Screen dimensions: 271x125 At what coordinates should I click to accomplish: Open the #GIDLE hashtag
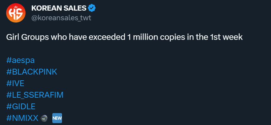tap(21, 106)
